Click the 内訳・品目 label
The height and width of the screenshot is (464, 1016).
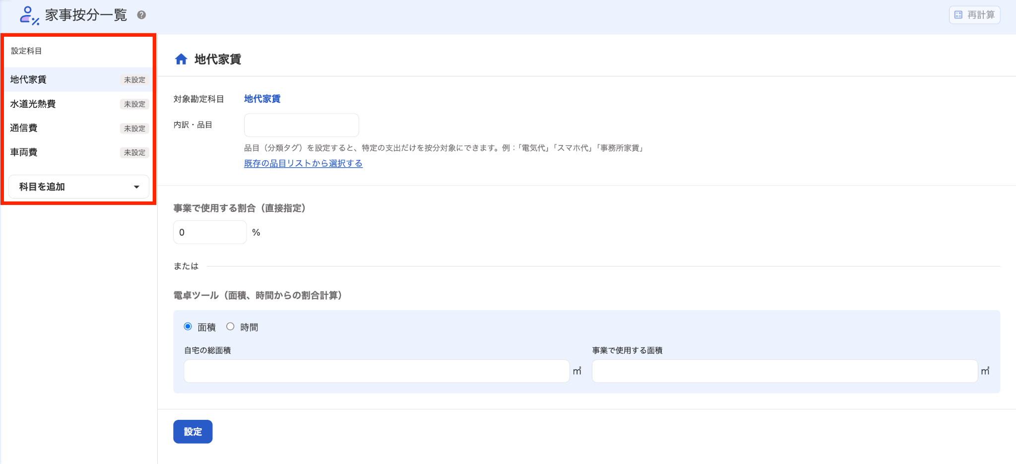(193, 125)
